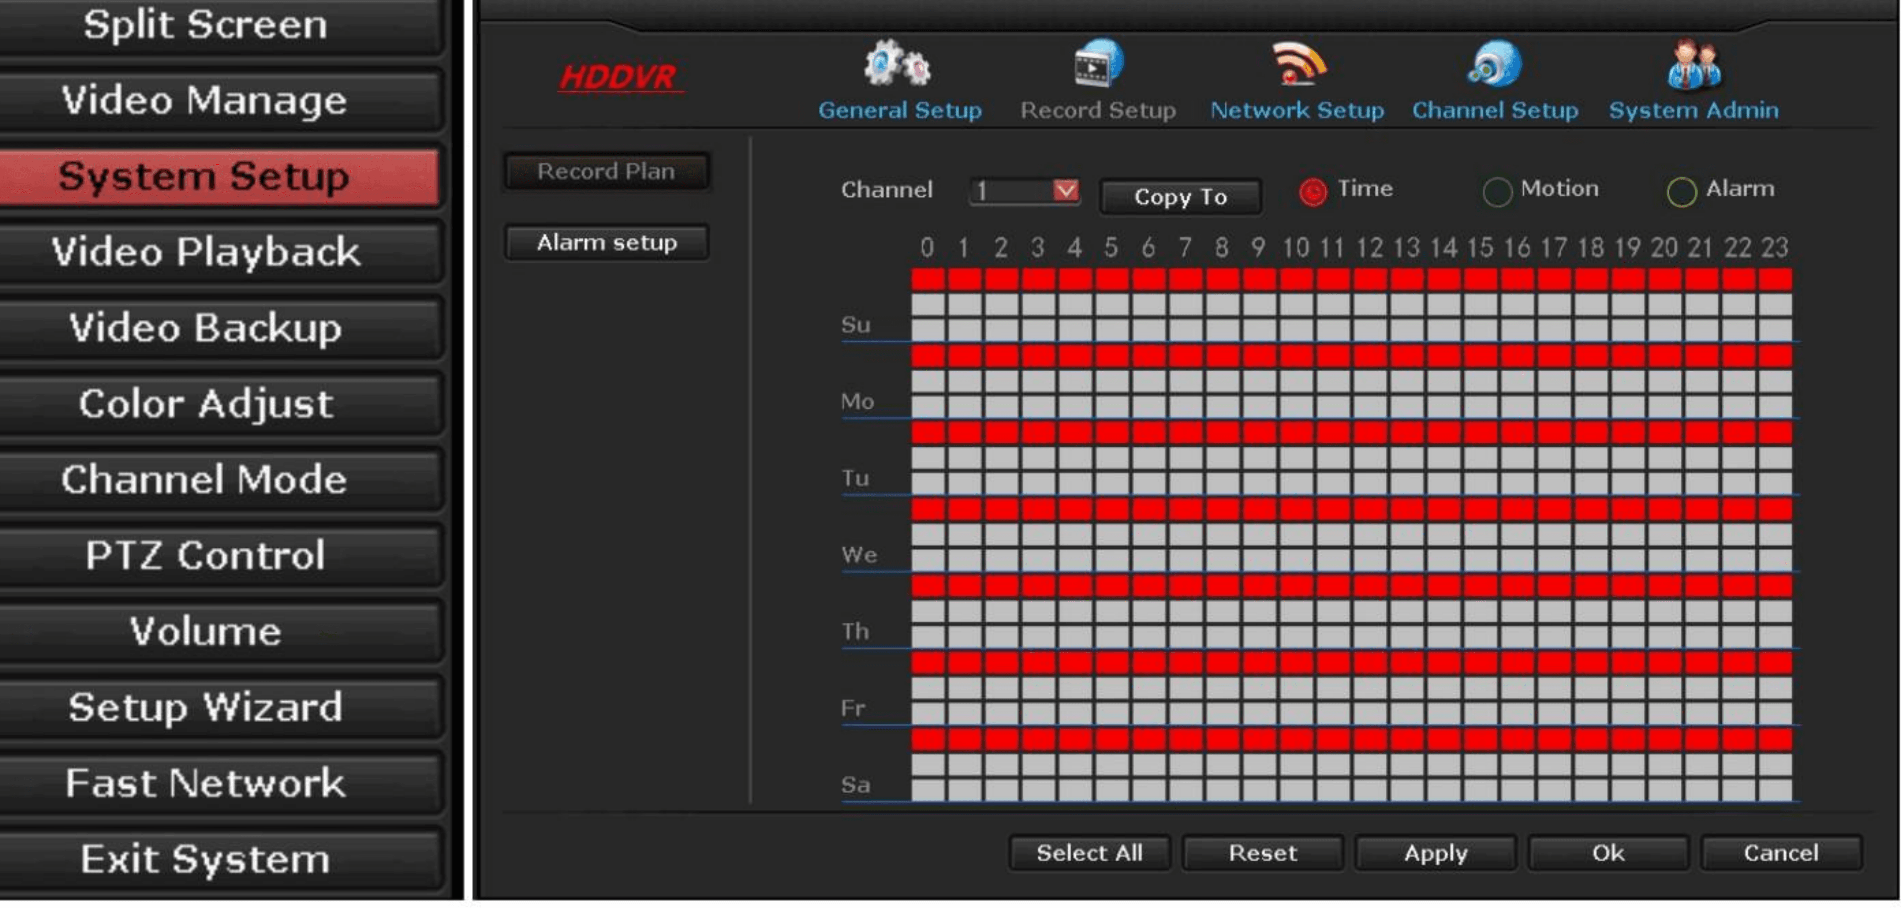Click hour 0 column header
The width and height of the screenshot is (1901, 908).
[x=928, y=248]
